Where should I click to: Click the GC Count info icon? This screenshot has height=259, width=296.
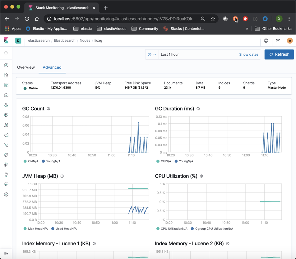point(48,109)
